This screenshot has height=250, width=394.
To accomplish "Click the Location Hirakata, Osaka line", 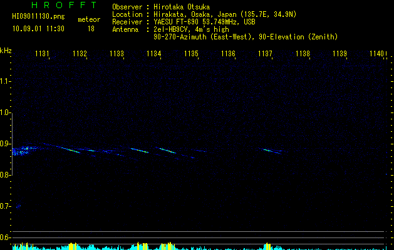I will [204, 14].
